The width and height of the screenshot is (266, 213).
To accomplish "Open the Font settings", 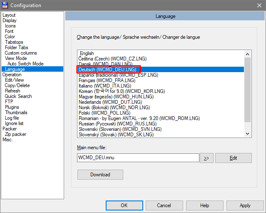I will click(x=9, y=31).
